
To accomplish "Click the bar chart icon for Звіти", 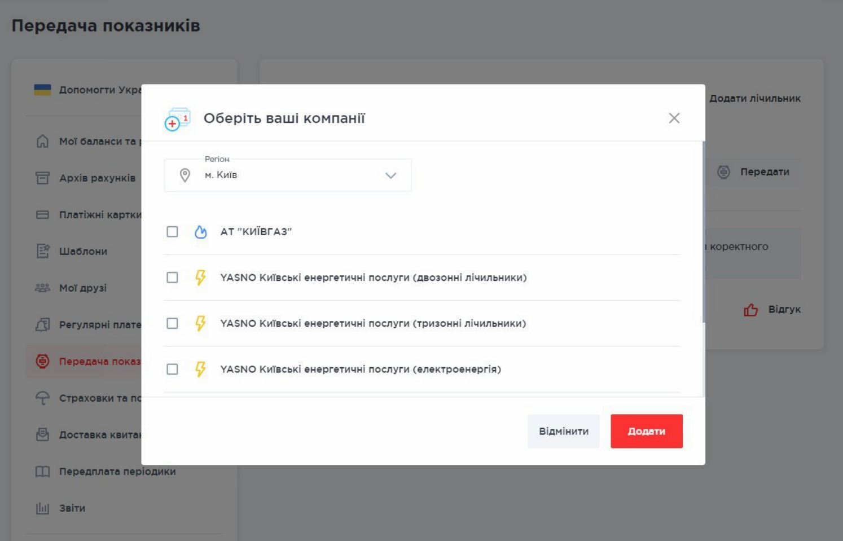I will point(42,508).
